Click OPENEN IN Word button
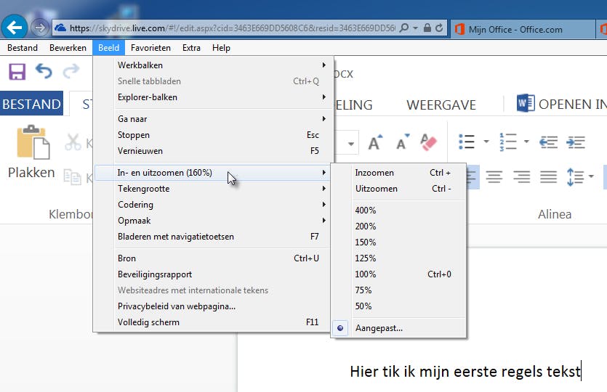The image size is (607, 392). [561, 104]
